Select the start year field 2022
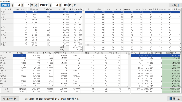Viewport: 182px width, 102px height. pos(5,5)
